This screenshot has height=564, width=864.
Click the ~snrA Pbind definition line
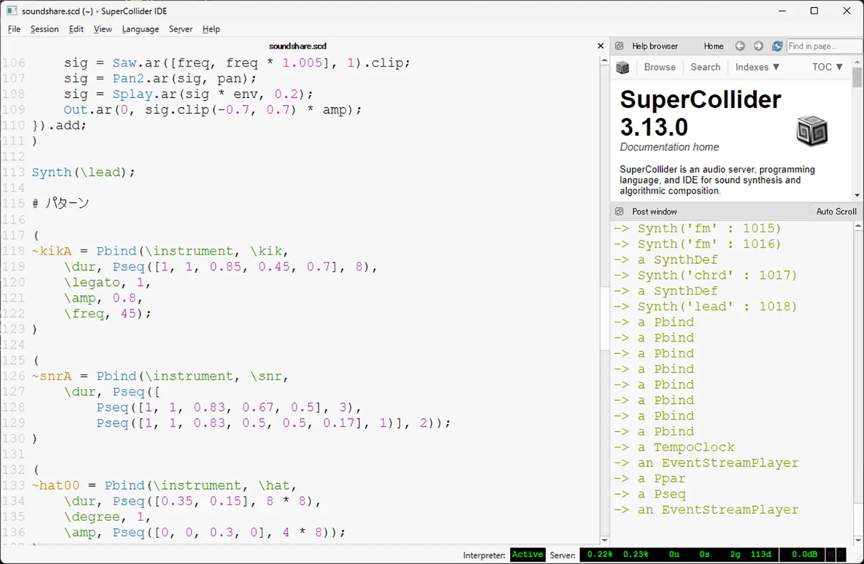point(160,376)
